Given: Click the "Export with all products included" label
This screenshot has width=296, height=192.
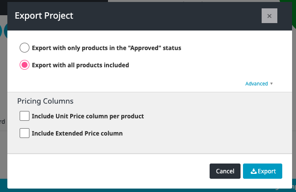Looking at the screenshot, I should click(x=81, y=65).
